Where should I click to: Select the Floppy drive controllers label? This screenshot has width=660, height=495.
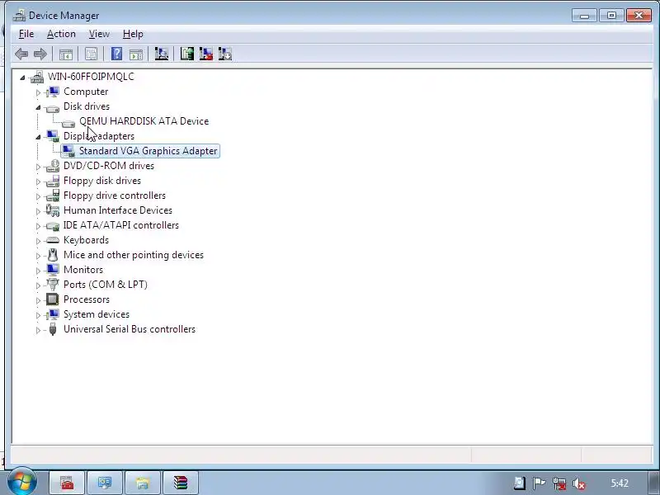115,196
